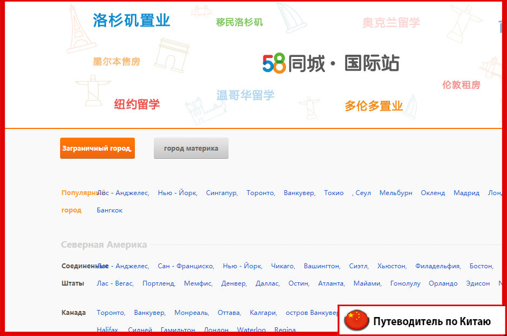Select Мельбурн city link
The height and width of the screenshot is (336, 507).
pyautogui.click(x=396, y=193)
